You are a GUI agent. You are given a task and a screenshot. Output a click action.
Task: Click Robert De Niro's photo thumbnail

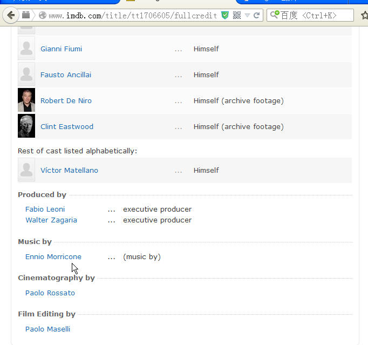[x=26, y=100]
